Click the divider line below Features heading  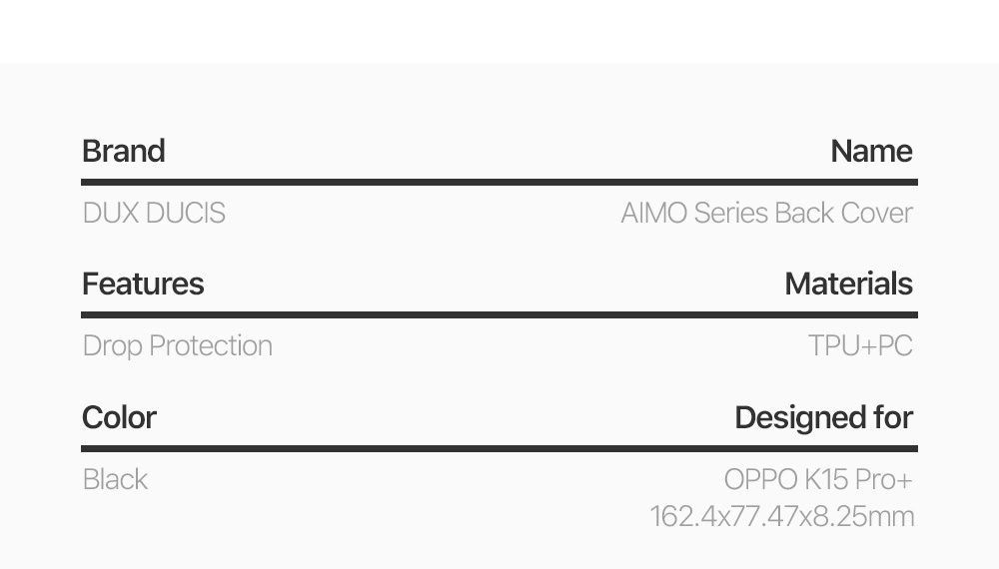499,314
